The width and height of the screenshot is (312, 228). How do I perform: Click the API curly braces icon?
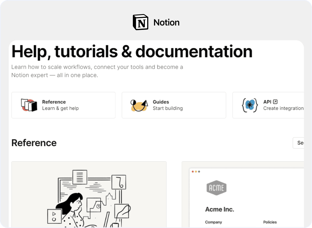[x=250, y=105]
